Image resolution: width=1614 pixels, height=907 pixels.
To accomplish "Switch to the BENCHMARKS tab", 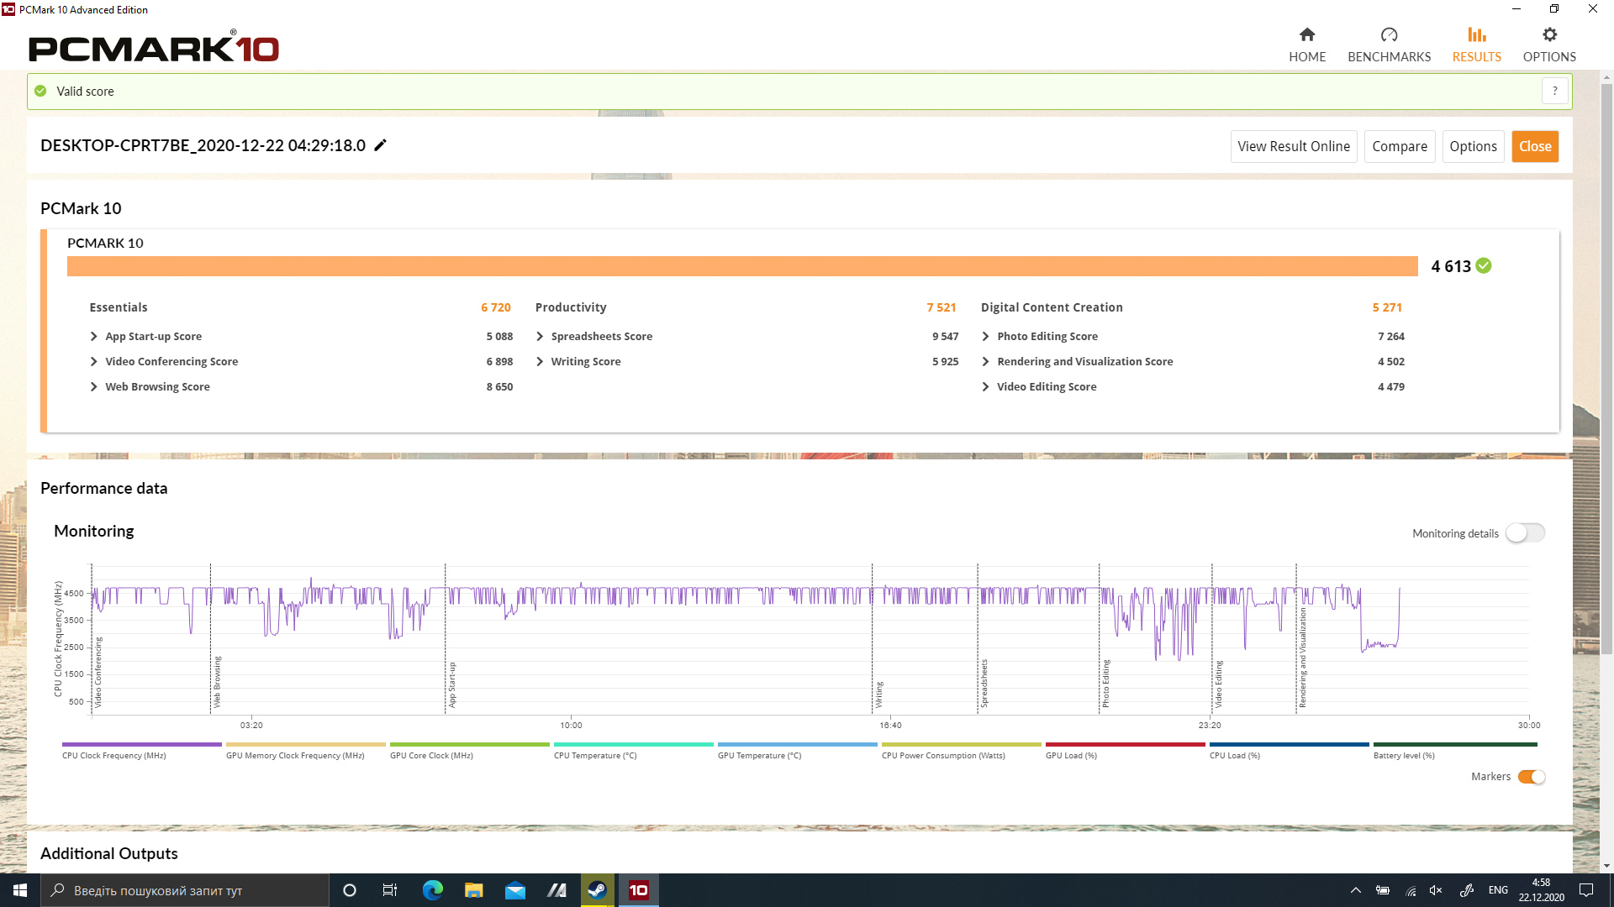I will 1389,45.
